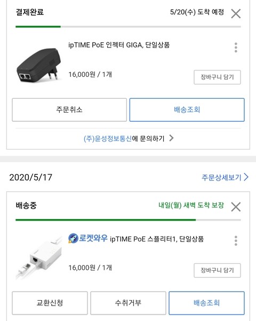Image resolution: width=256 pixels, height=321 pixels.
Task: Click 배송조회 for the PoE splitter order
Action: point(206,303)
